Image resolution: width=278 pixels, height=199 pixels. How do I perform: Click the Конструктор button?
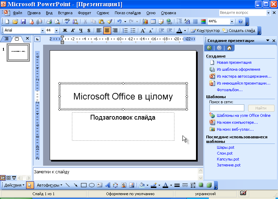[205, 31]
